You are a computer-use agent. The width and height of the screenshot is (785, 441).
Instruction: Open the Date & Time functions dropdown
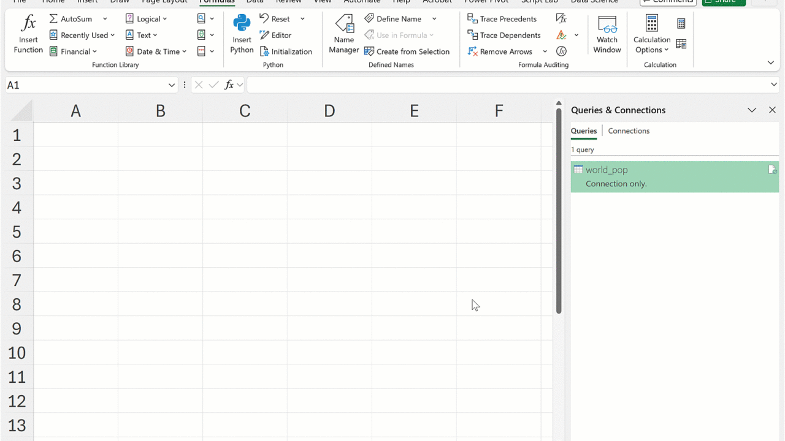tap(156, 51)
